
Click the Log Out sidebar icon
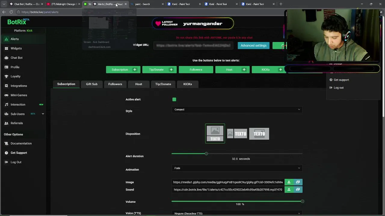click(6, 162)
